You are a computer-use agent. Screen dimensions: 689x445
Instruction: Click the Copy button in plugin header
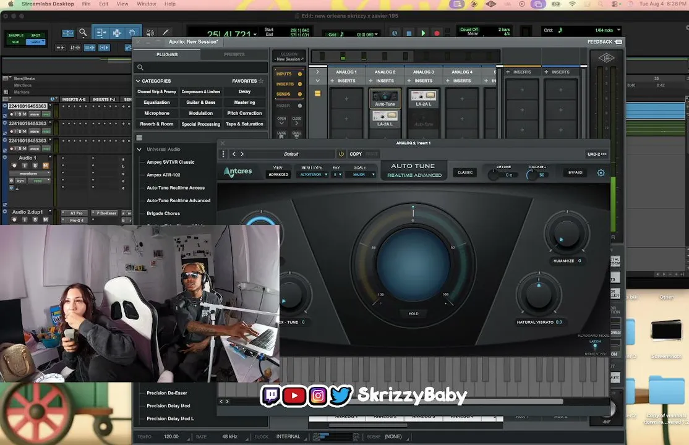[356, 154]
